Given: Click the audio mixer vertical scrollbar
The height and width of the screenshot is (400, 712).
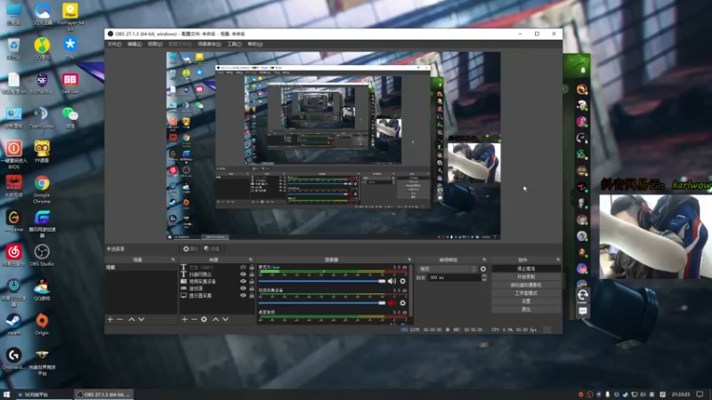Looking at the screenshot, I should point(411,291).
